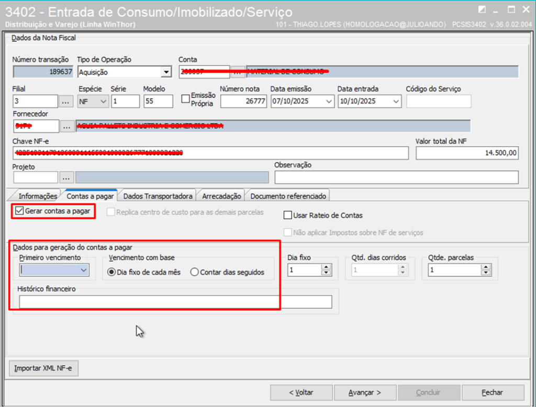The image size is (536, 407).
Task: Expand the Tipo de Operação dropdown
Action: (166, 72)
